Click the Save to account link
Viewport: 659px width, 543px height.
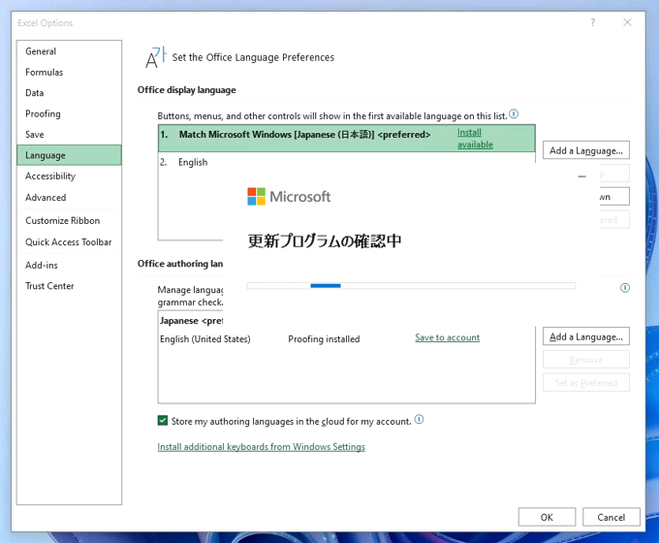447,337
